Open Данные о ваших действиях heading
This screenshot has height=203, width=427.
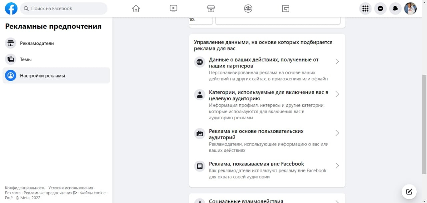tap(264, 63)
